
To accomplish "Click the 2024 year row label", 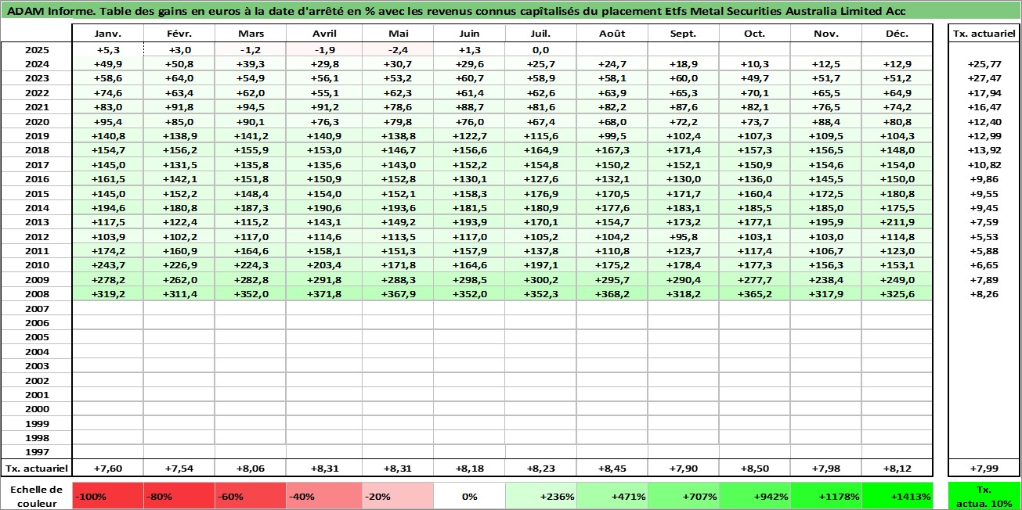I will coord(37,64).
